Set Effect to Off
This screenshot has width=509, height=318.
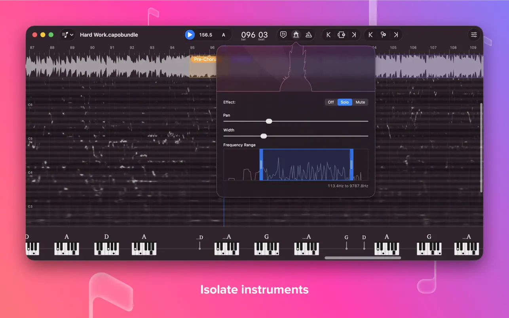coord(331,102)
